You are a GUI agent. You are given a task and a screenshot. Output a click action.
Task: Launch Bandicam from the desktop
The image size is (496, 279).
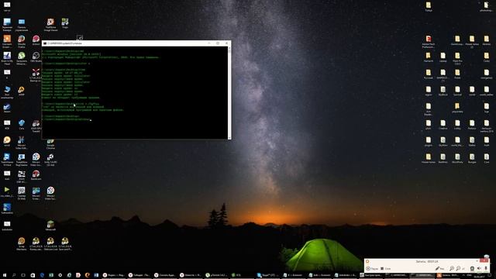click(x=36, y=175)
